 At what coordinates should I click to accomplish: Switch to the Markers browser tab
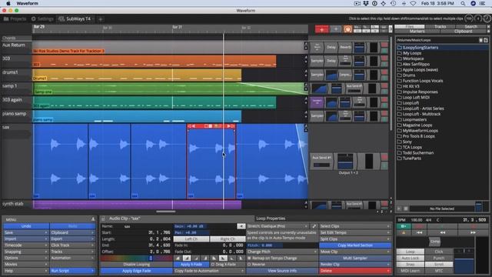(417, 31)
